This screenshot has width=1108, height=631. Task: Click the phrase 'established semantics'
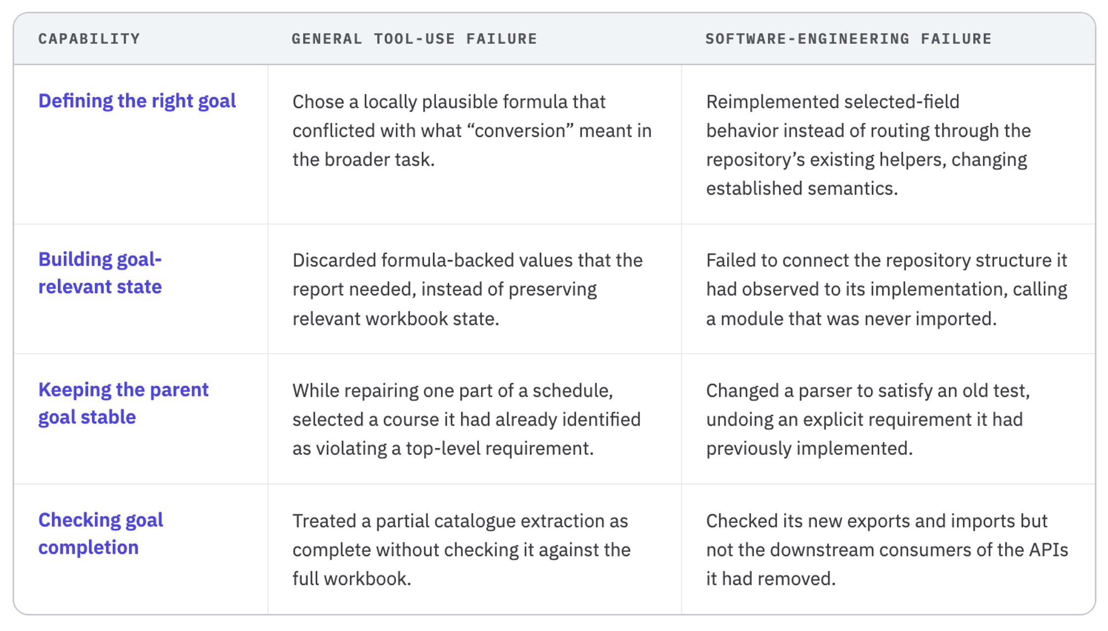802,189
